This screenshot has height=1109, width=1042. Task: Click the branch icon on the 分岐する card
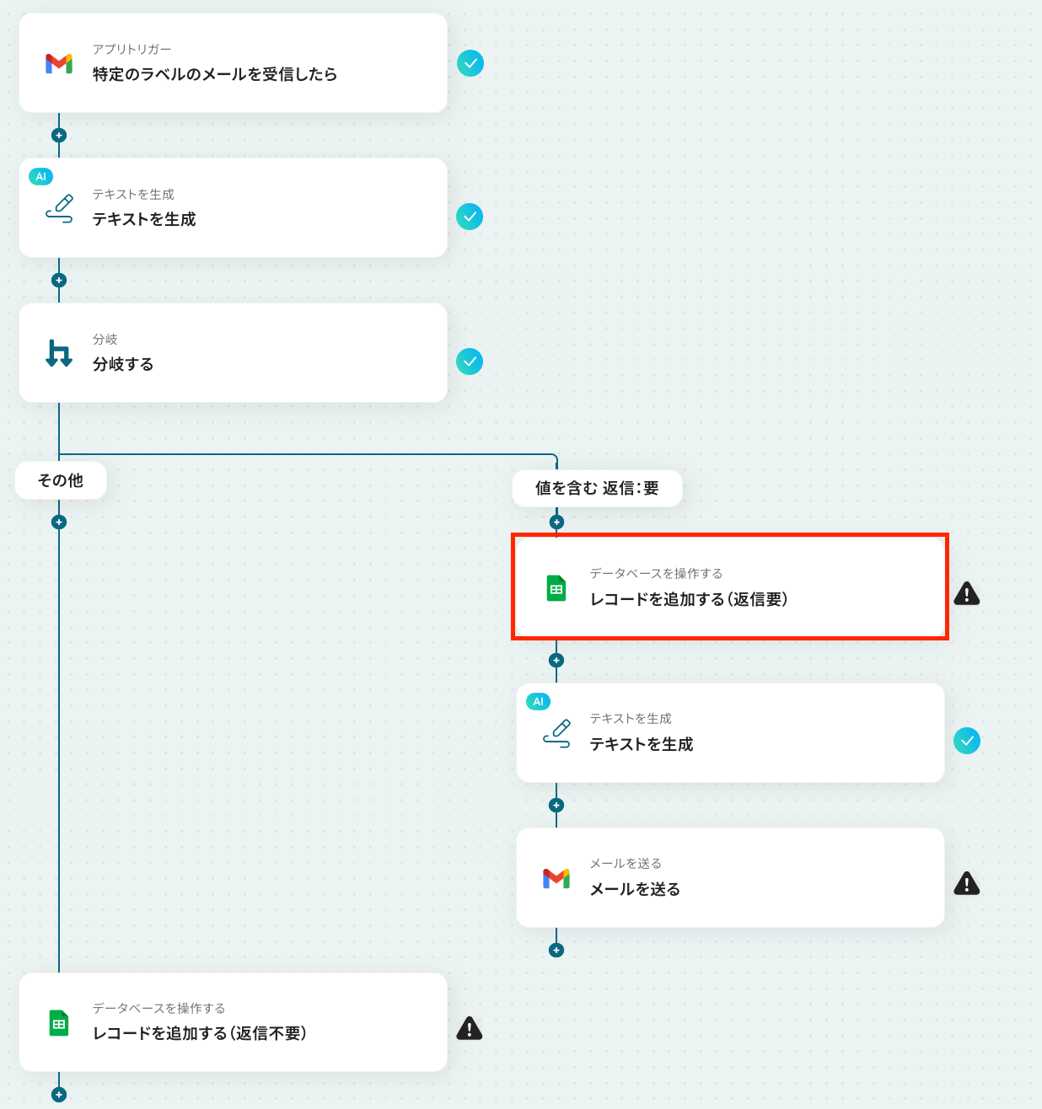(59, 353)
